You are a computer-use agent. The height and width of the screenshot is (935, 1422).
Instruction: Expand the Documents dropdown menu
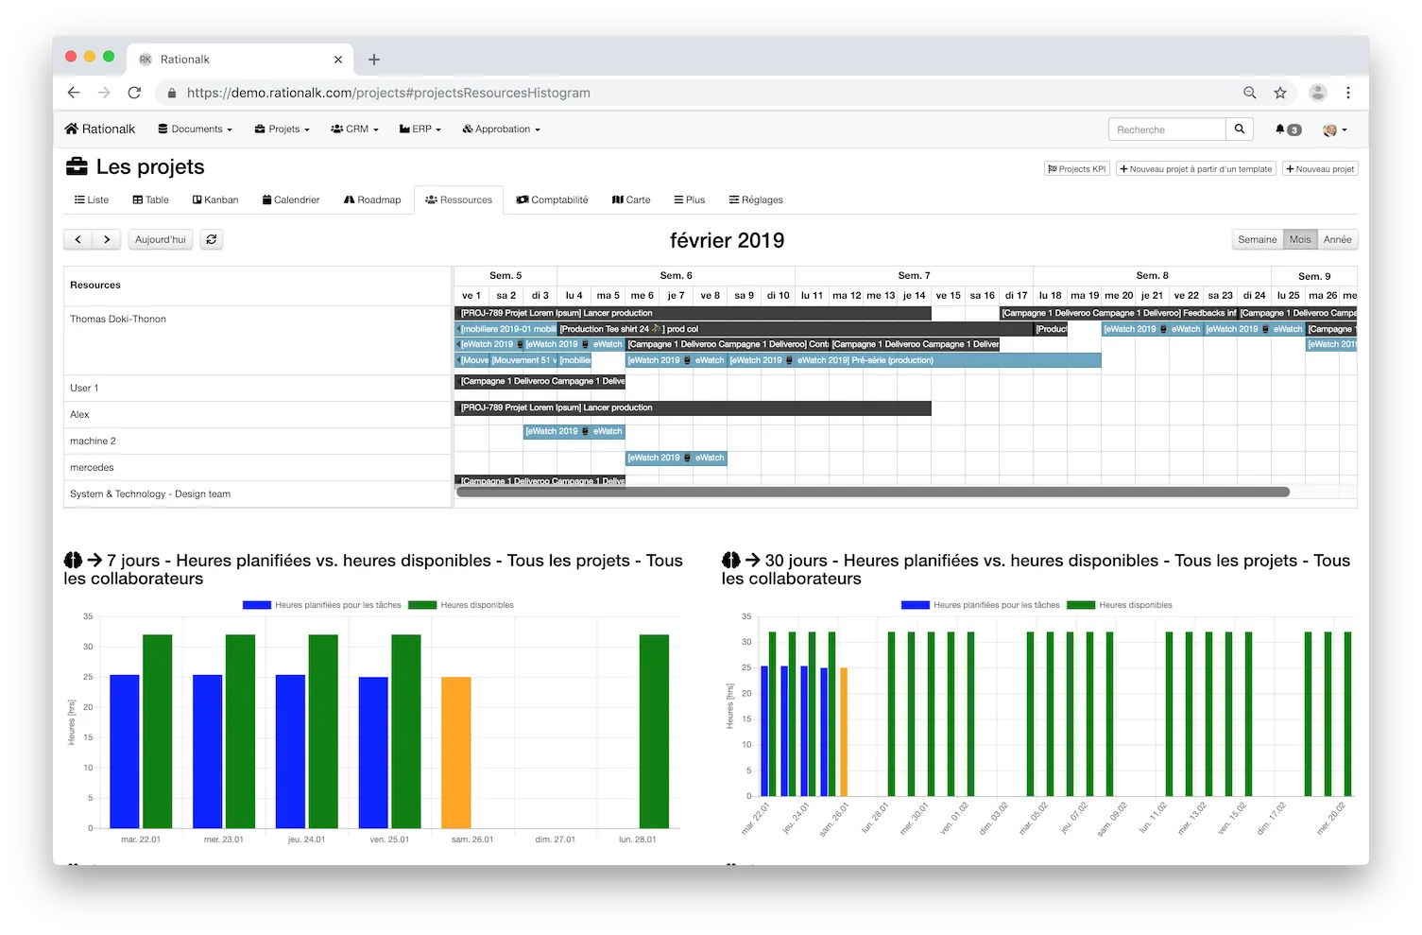[195, 130]
